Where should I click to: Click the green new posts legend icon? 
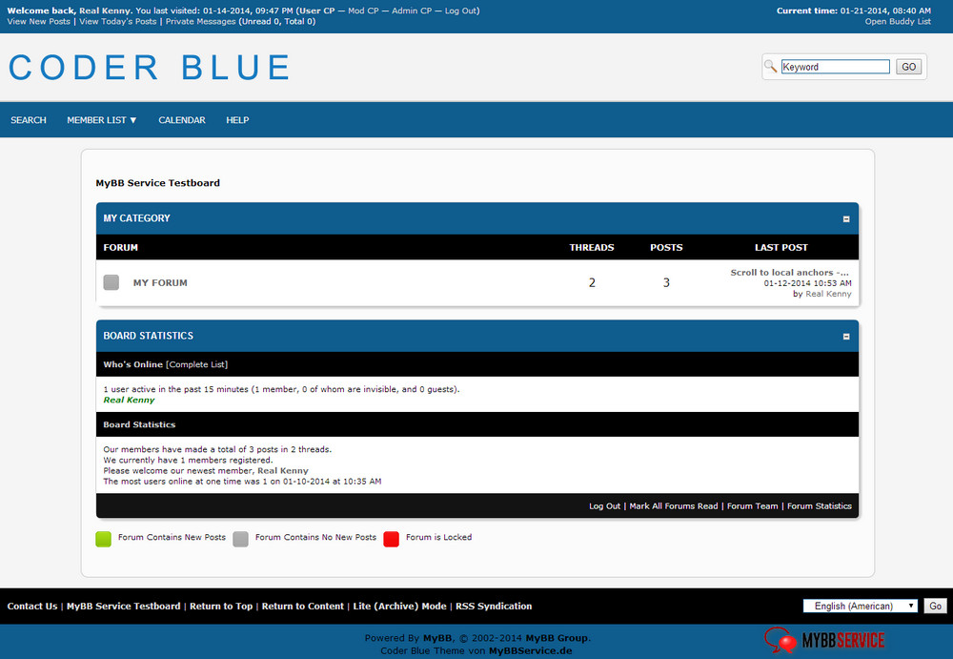[x=104, y=539]
